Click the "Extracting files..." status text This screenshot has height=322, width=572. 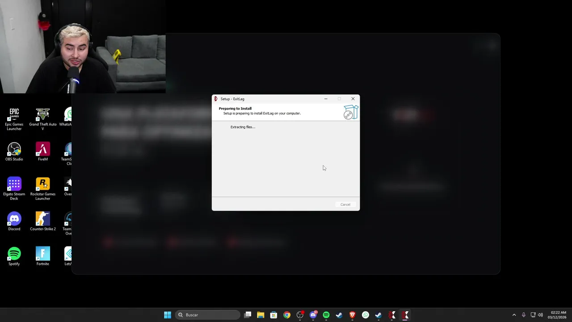tap(243, 127)
